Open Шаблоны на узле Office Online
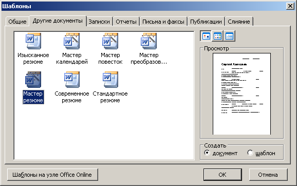The height and width of the screenshot is (186, 297). [x=52, y=175]
